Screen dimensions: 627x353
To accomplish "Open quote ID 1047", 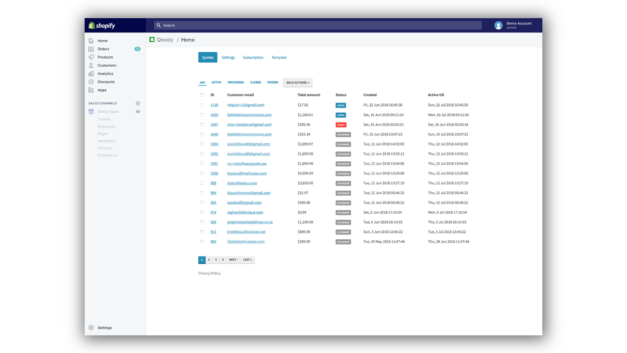I will (x=215, y=125).
